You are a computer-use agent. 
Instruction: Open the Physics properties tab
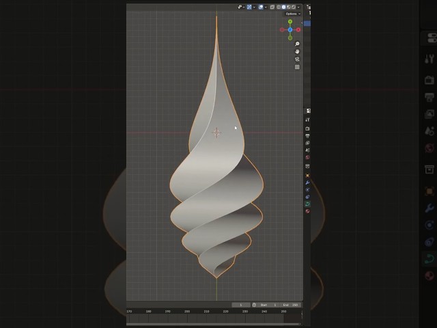point(307,197)
